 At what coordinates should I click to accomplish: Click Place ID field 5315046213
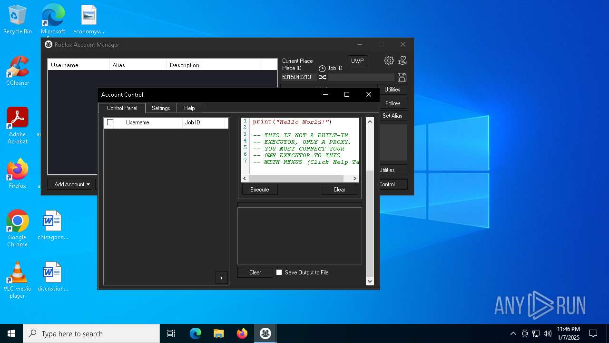pyautogui.click(x=298, y=77)
